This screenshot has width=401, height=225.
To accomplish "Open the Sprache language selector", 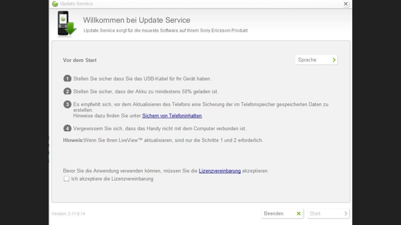I will click(316, 60).
